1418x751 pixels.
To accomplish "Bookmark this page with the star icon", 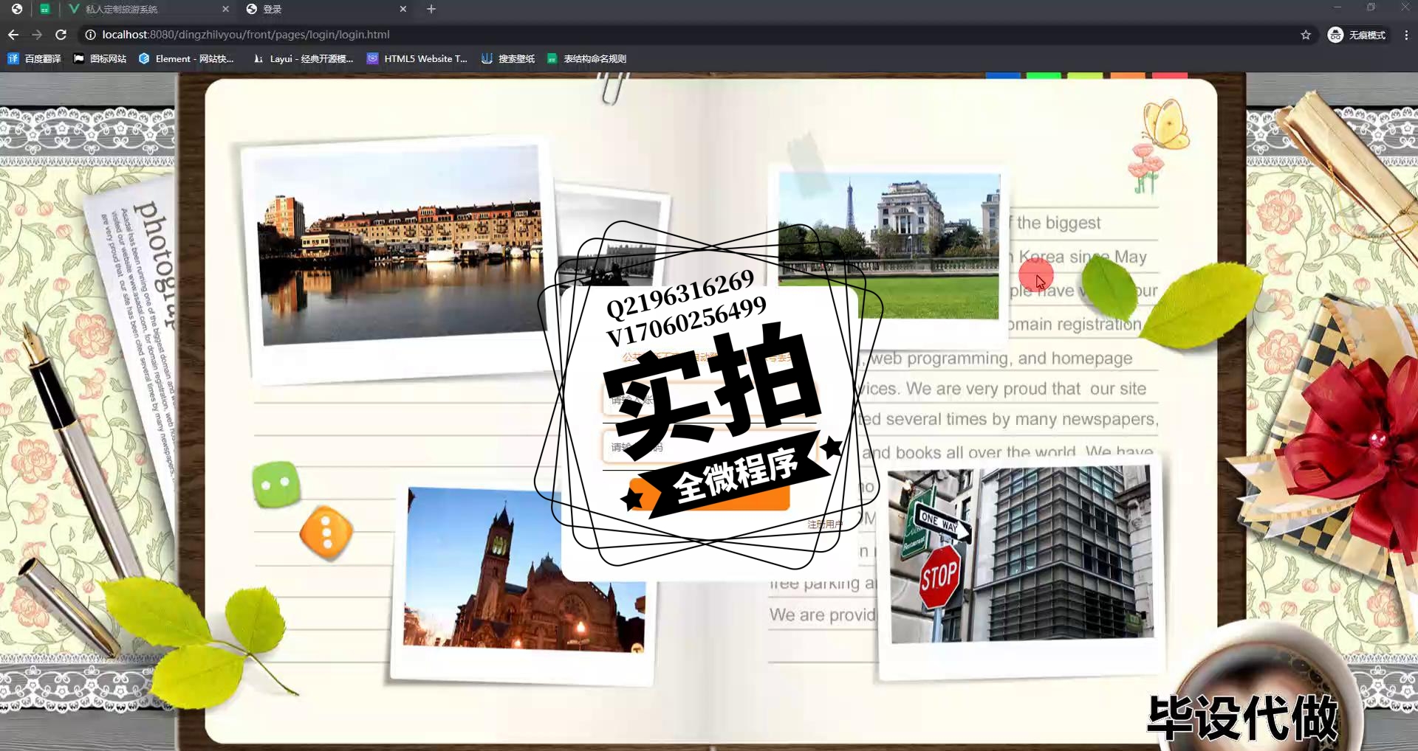I will click(x=1306, y=35).
